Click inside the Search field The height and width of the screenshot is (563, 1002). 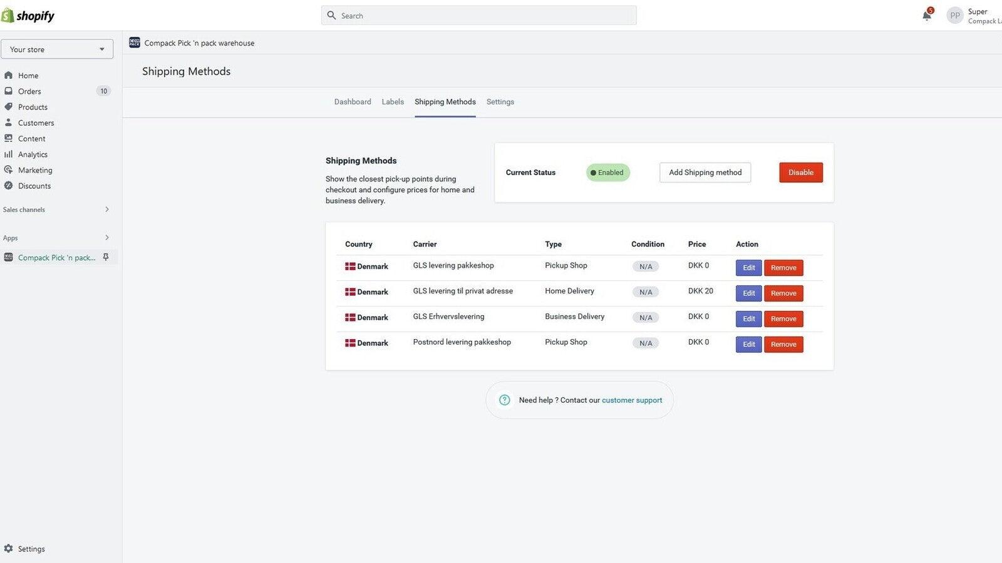click(x=478, y=15)
